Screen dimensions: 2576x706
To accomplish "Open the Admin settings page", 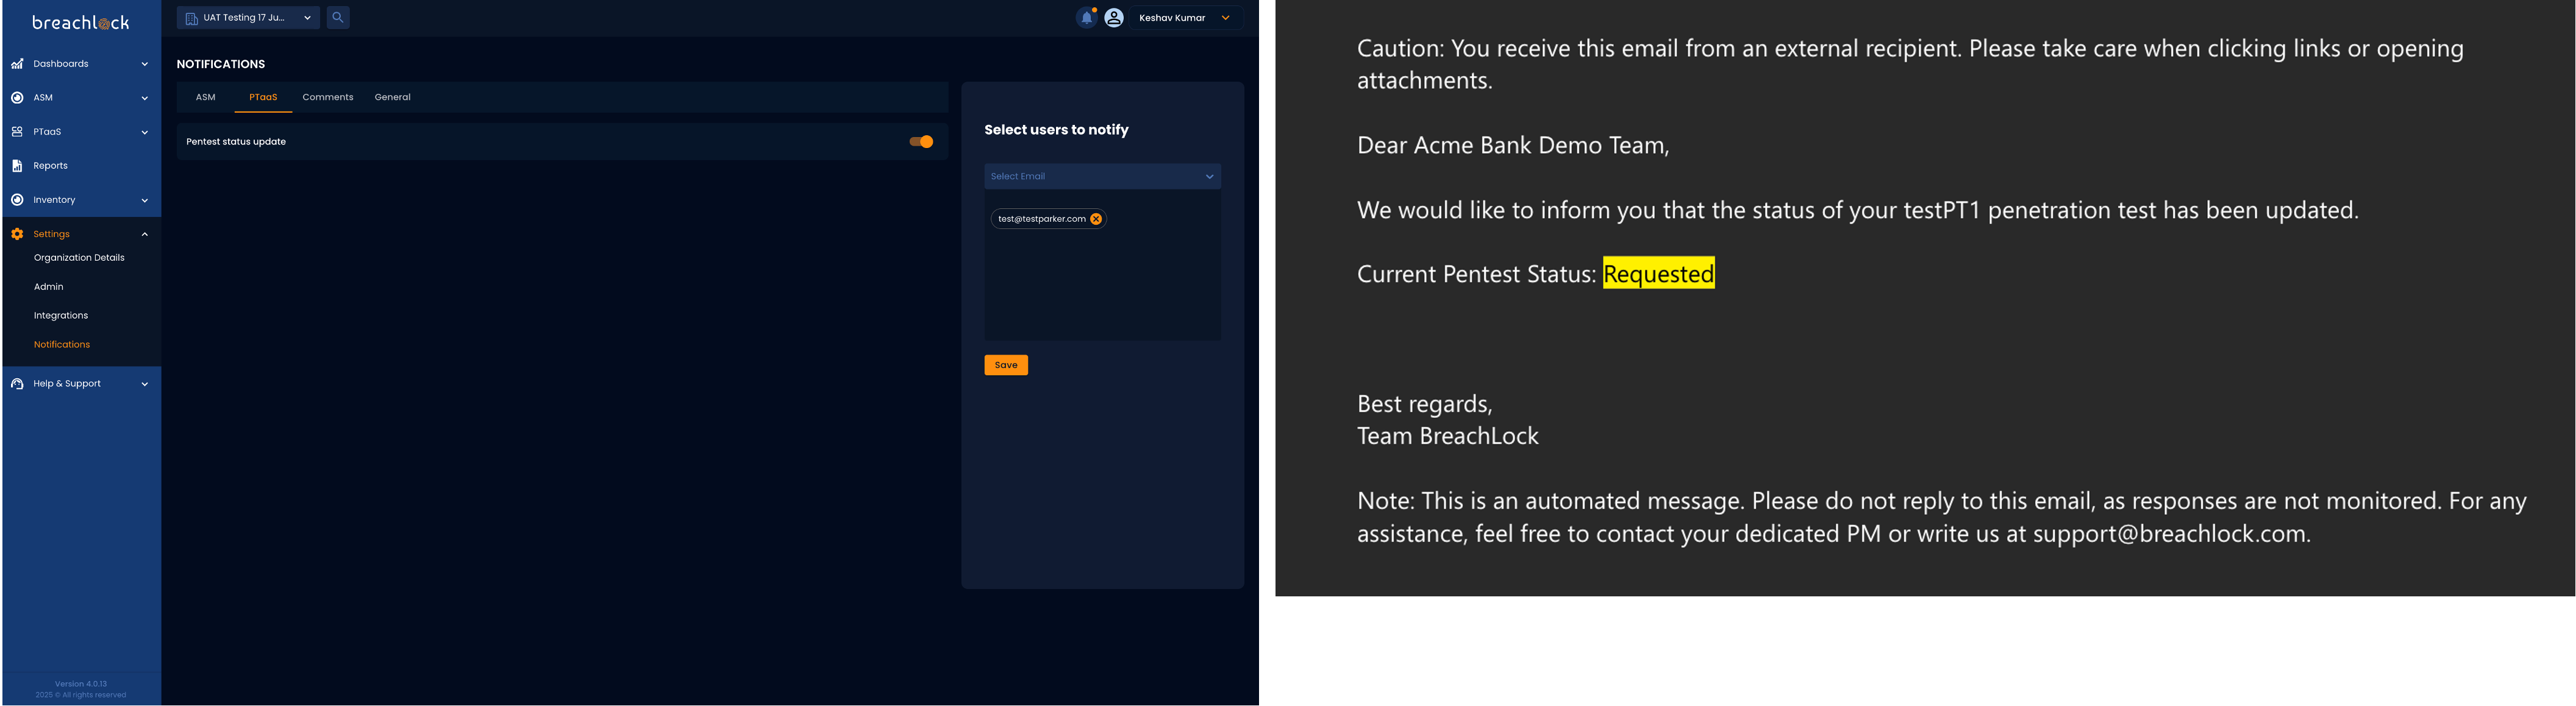I will point(48,286).
